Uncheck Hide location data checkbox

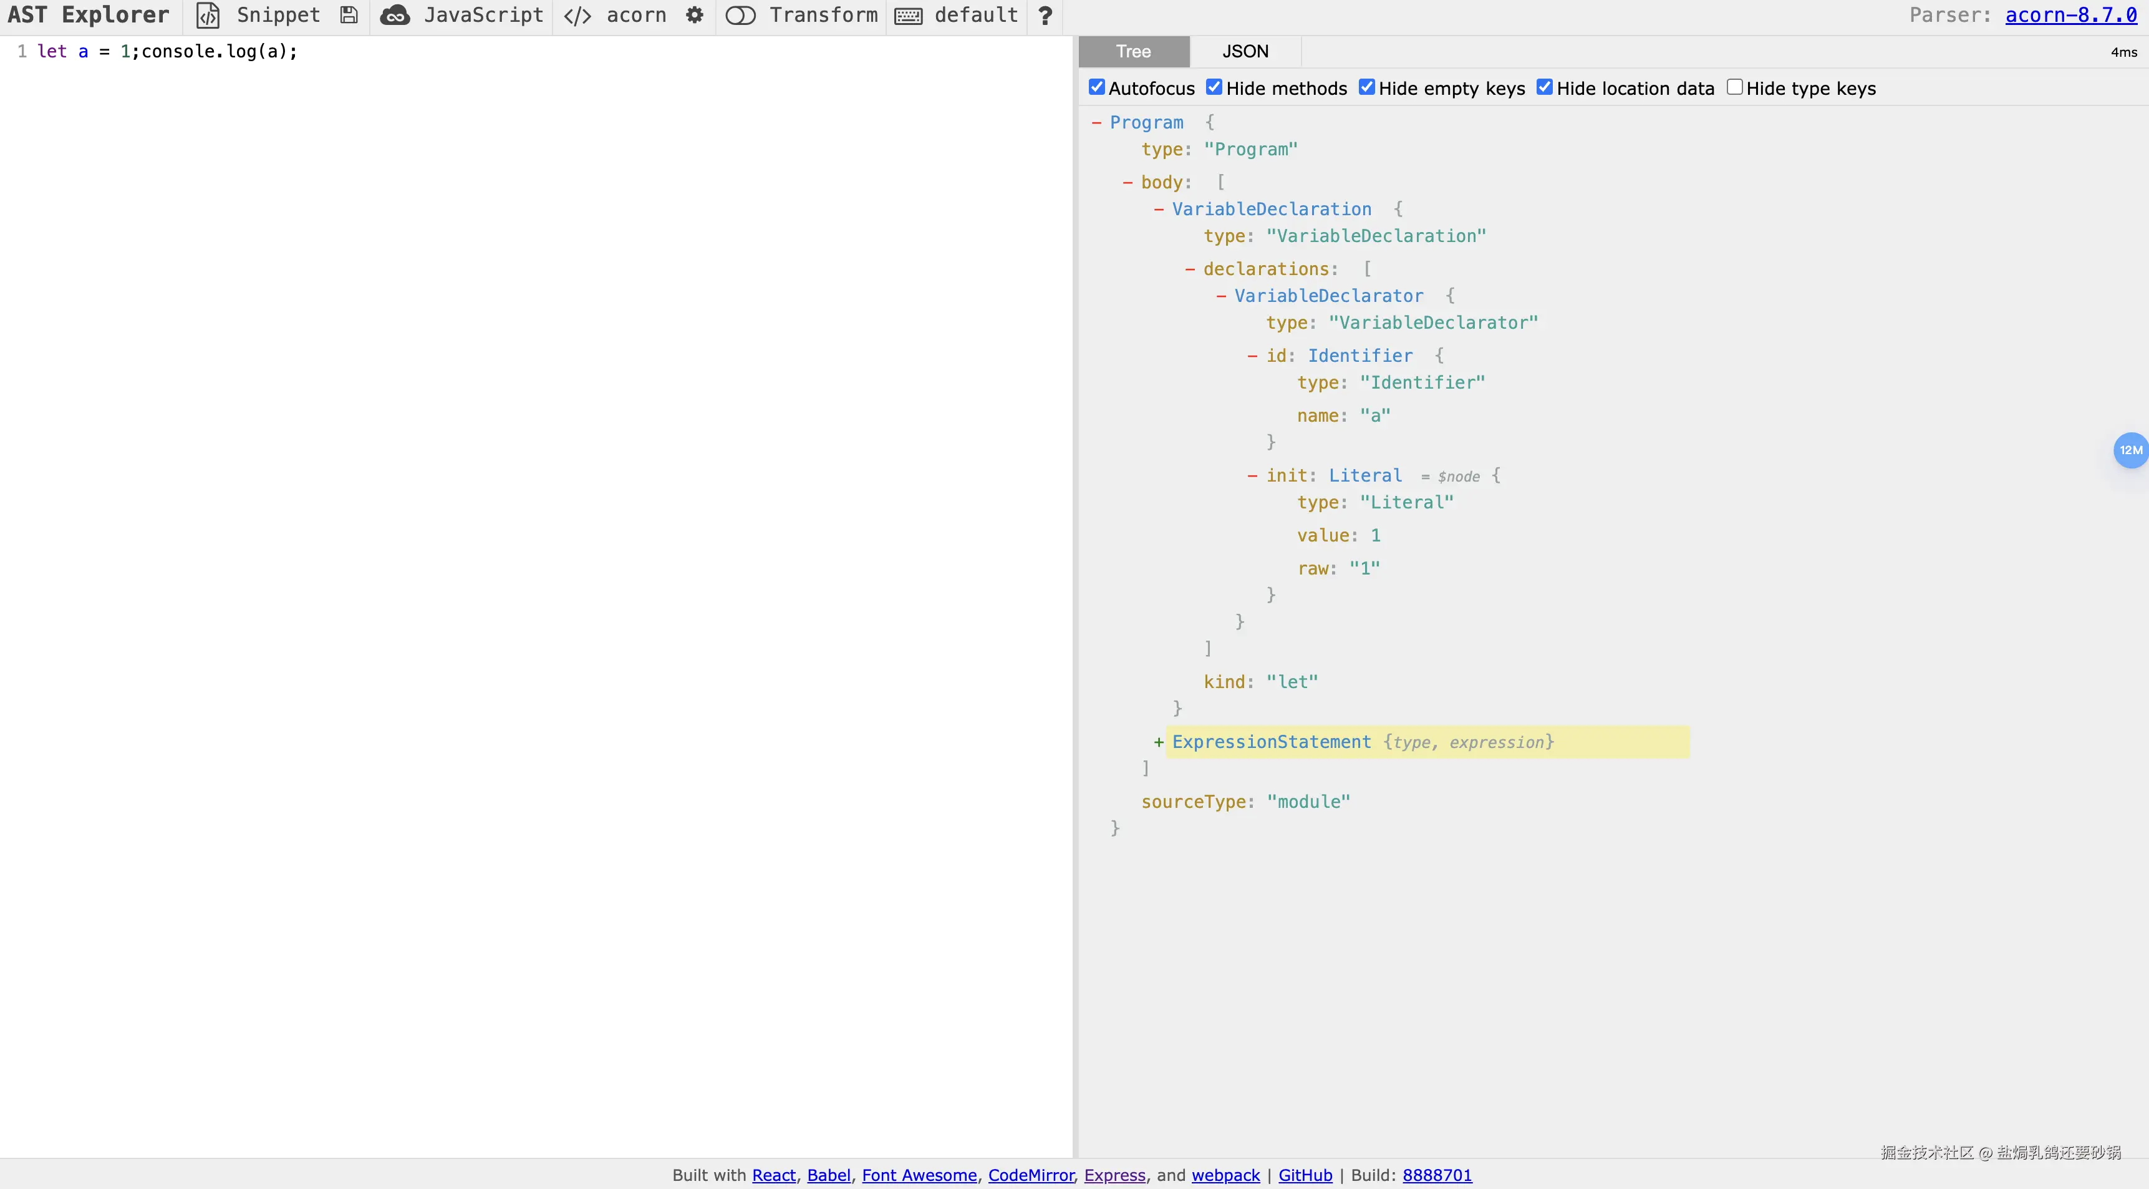[x=1544, y=87]
